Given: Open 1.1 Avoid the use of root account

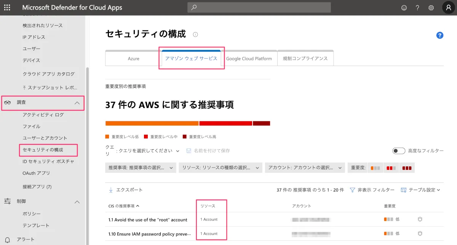Looking at the screenshot, I should 148,219.
